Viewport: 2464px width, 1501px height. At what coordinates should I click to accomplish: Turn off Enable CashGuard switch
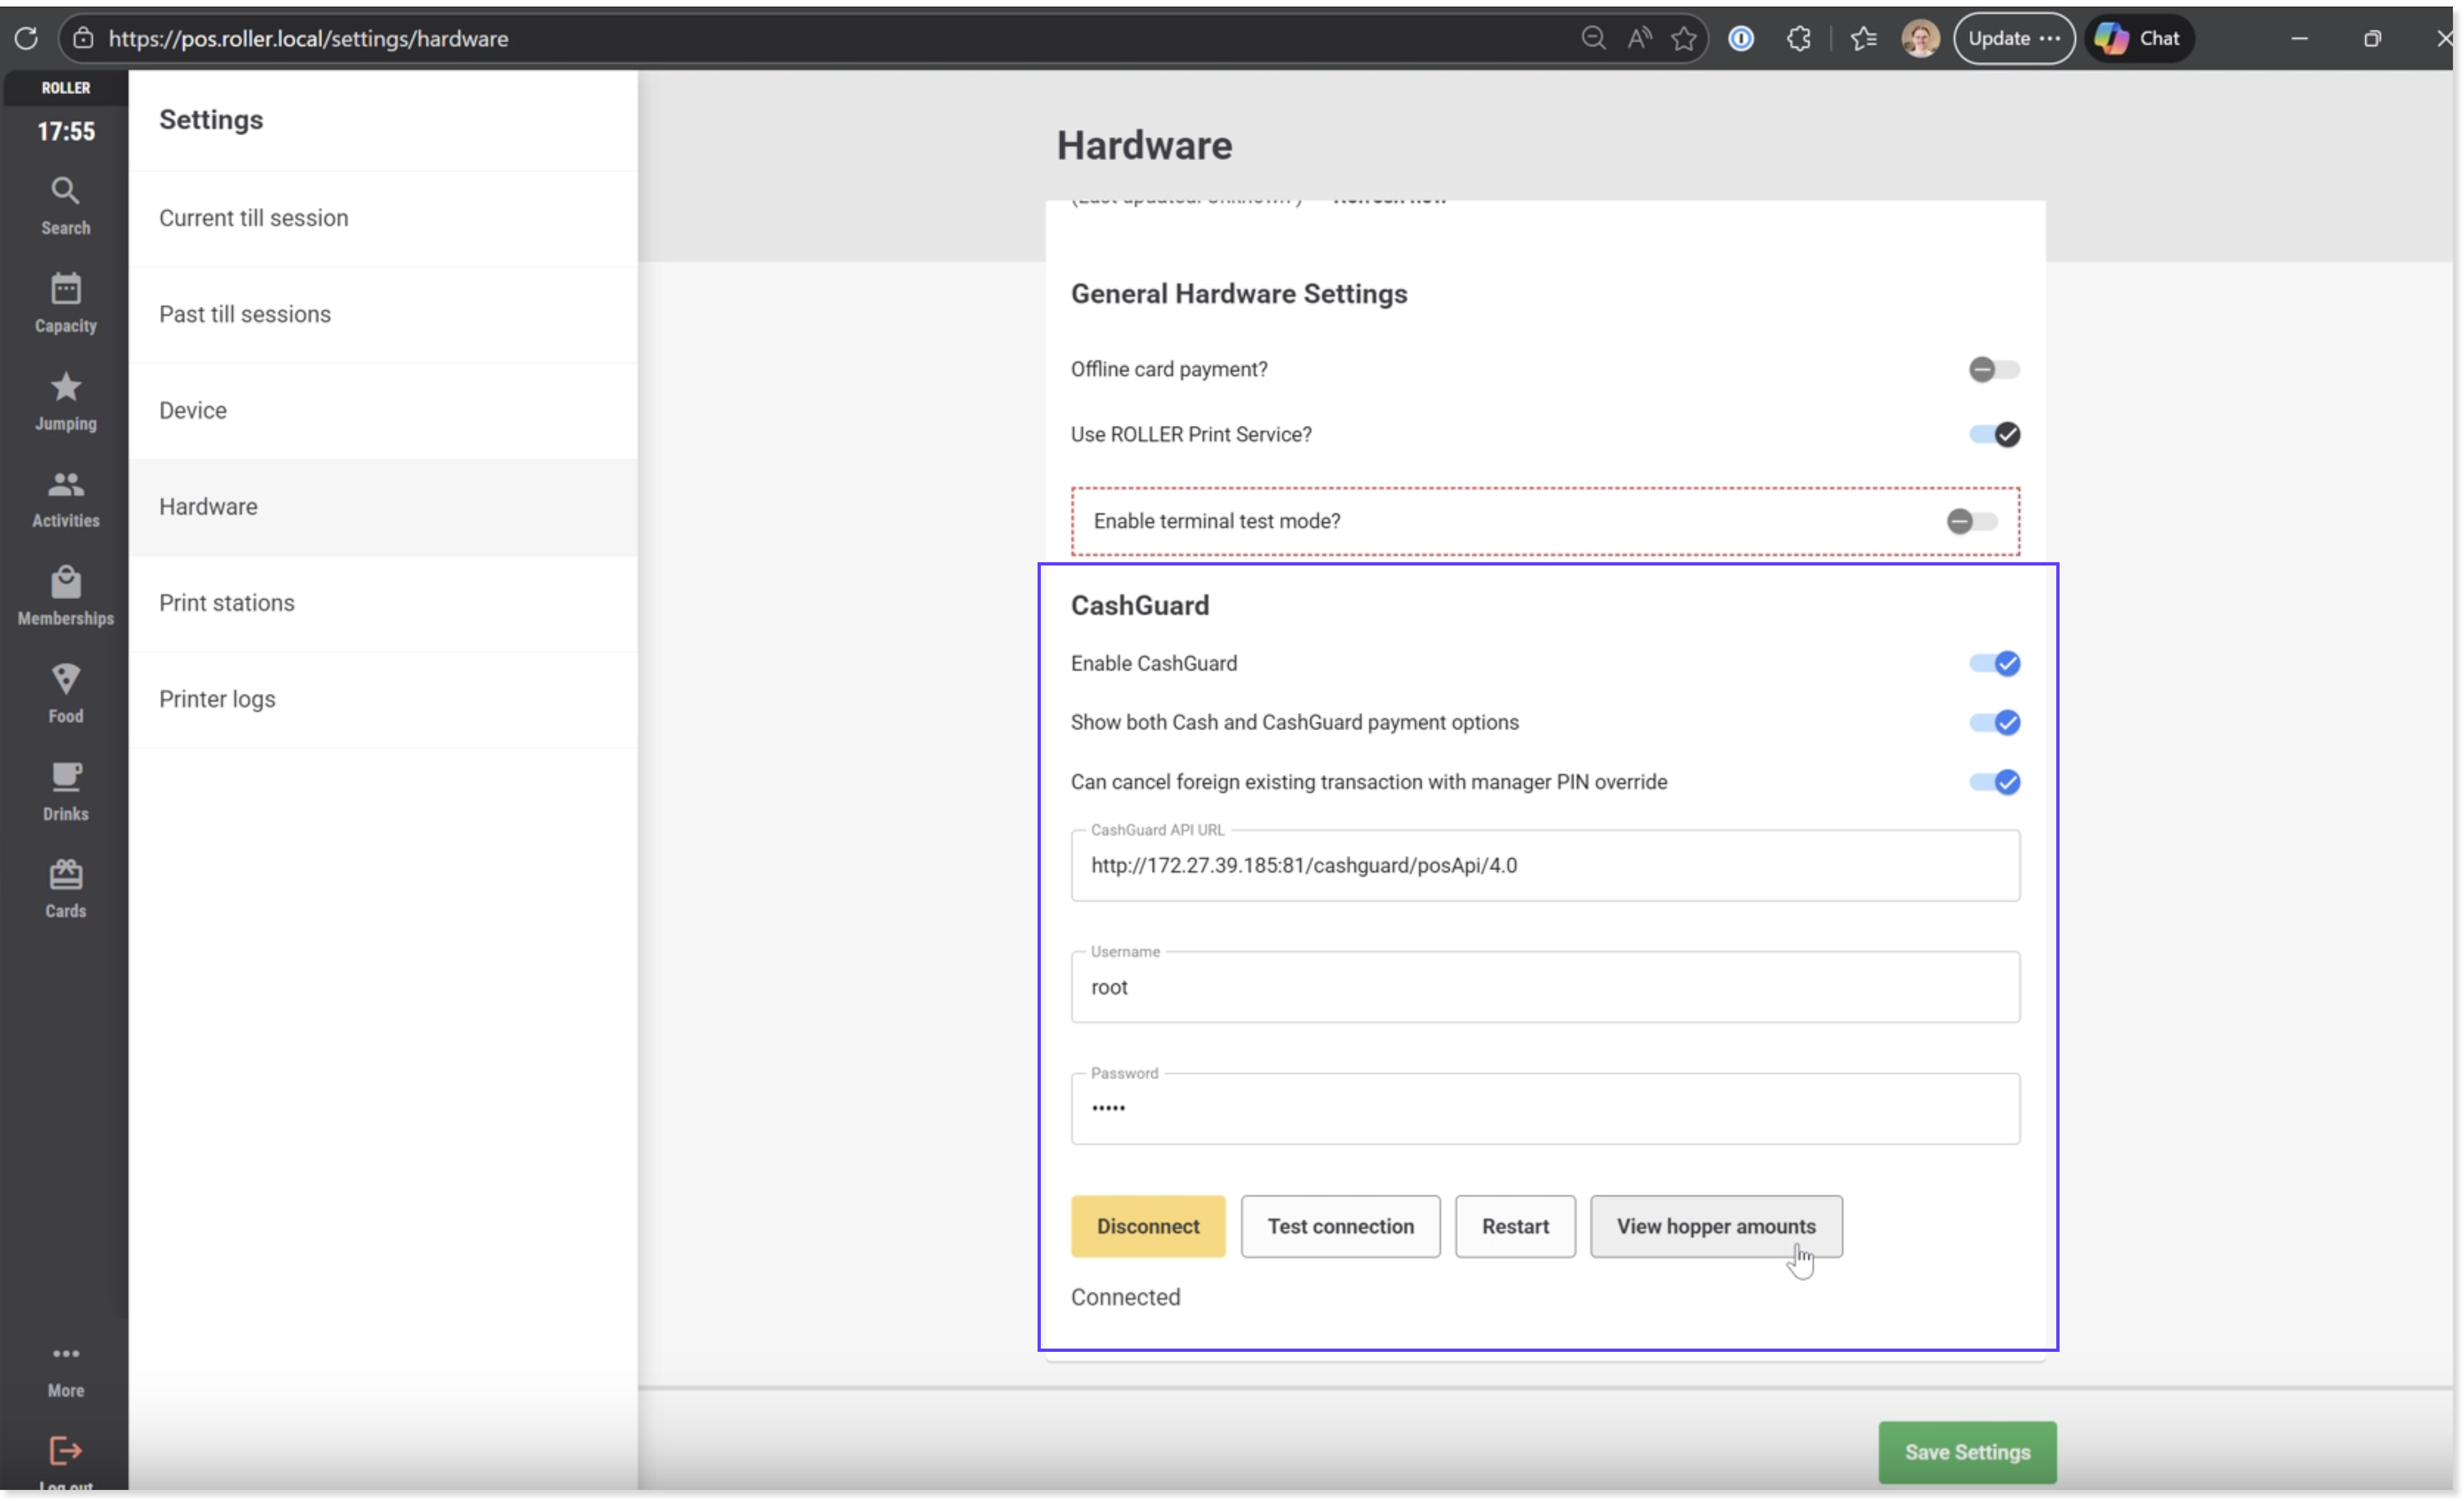pos(1994,664)
